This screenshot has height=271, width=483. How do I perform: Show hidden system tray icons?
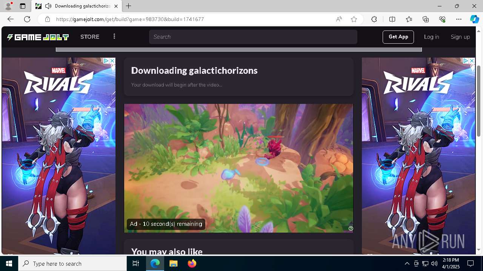(407, 263)
